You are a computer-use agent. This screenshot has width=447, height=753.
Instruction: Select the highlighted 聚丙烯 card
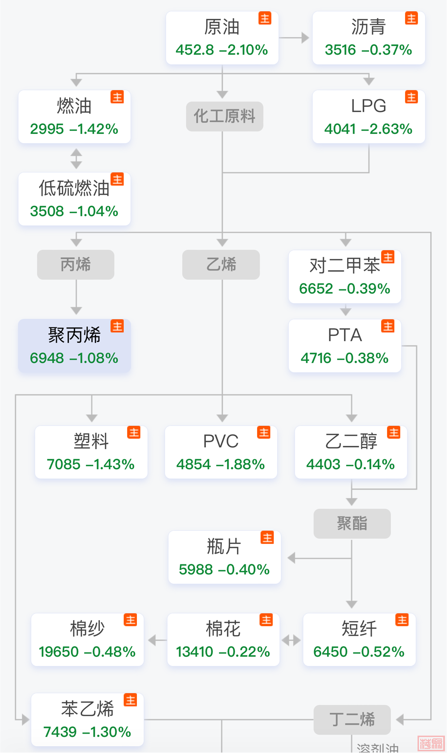(x=74, y=346)
